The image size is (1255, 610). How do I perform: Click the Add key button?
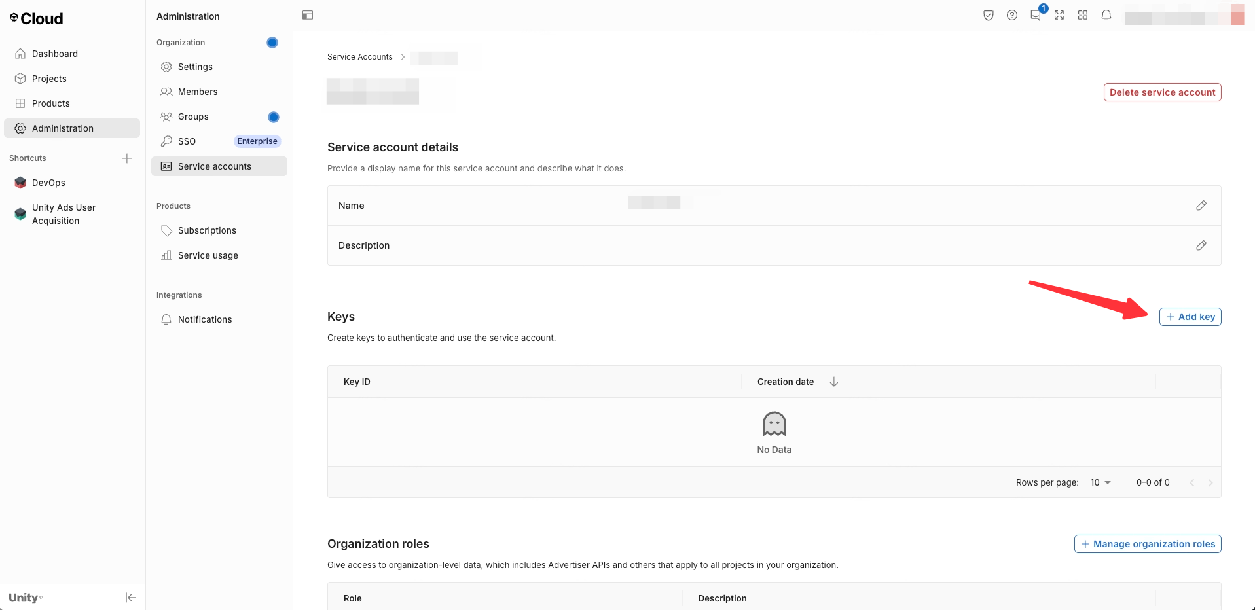(x=1190, y=317)
